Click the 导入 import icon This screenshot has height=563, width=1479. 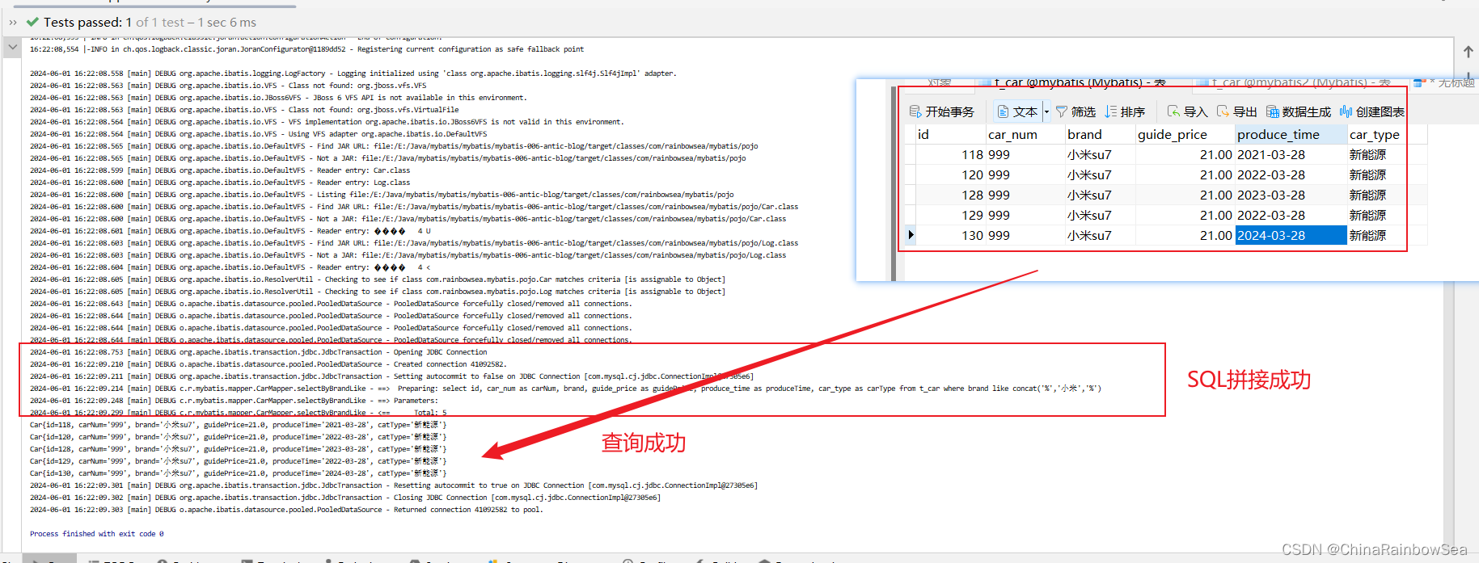[x=1173, y=111]
